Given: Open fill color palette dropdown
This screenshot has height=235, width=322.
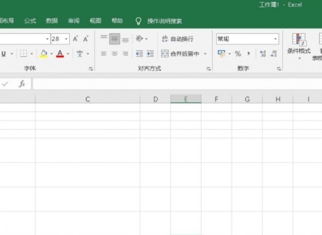Looking at the screenshot, I should click(x=52, y=54).
